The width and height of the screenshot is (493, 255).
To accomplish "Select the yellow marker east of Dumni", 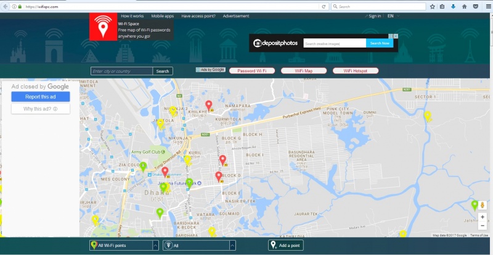I will 428,116.
